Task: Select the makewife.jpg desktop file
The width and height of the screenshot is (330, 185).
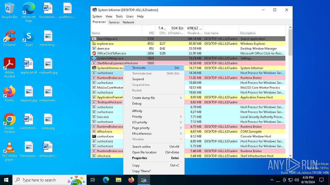Action: 48,66
